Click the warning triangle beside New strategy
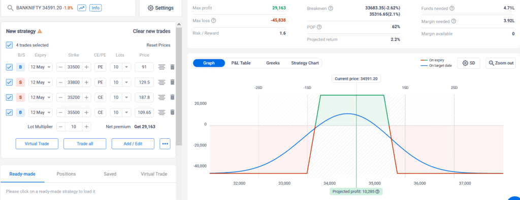520x200 pixels. pos(40,31)
